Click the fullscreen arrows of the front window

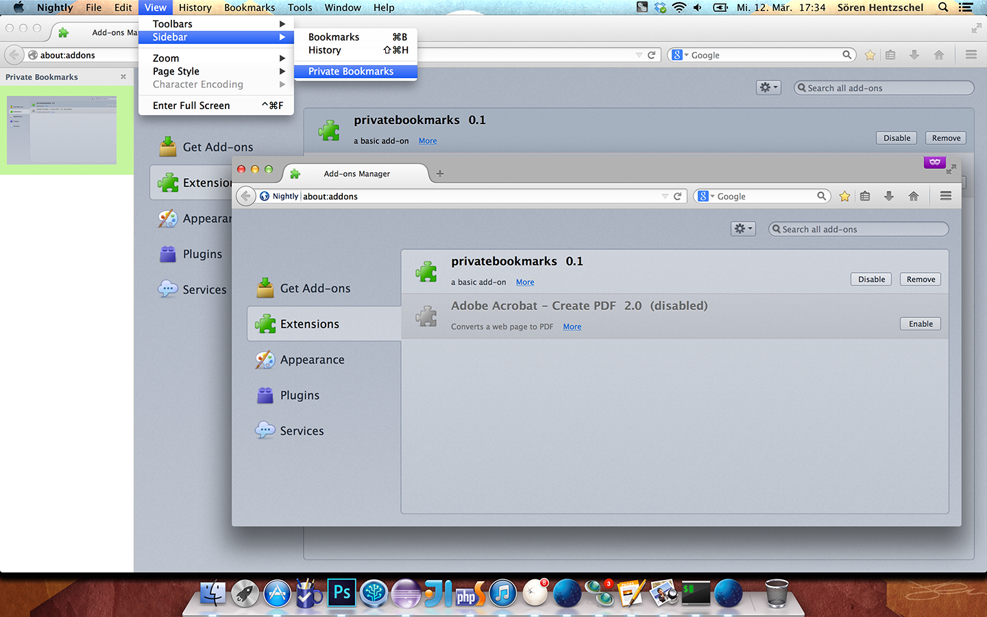[951, 169]
